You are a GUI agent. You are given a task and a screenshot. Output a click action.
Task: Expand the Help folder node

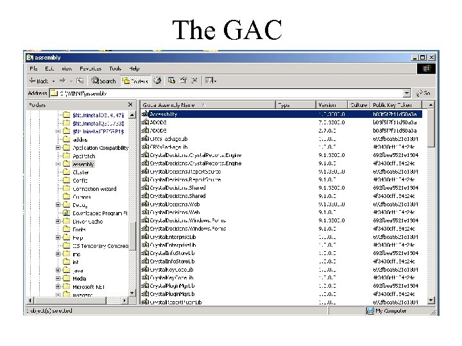tap(58, 238)
